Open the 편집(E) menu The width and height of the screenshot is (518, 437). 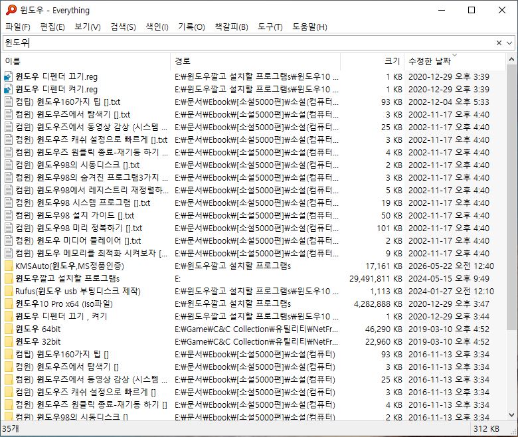52,27
